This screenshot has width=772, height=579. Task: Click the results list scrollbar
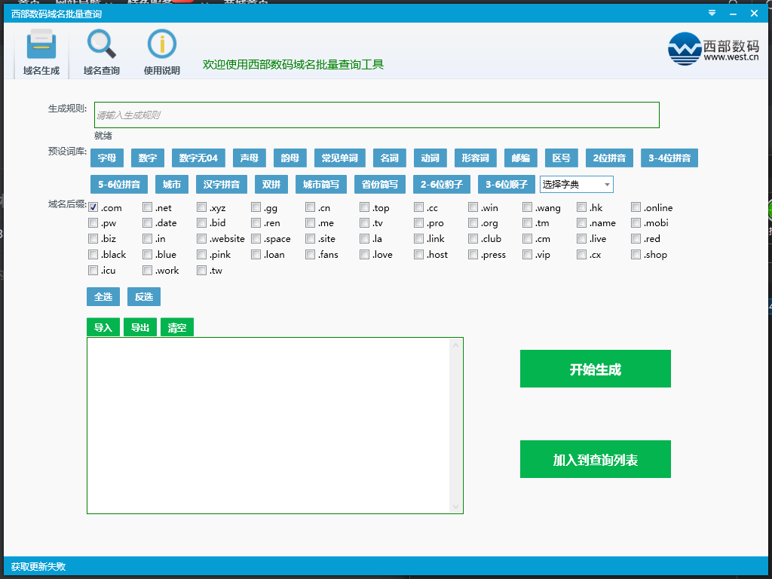tap(455, 425)
